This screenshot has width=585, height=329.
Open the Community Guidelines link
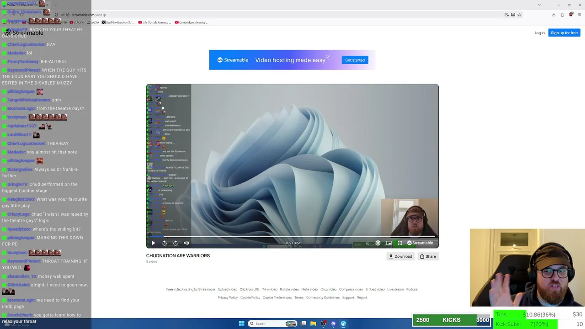click(x=323, y=297)
